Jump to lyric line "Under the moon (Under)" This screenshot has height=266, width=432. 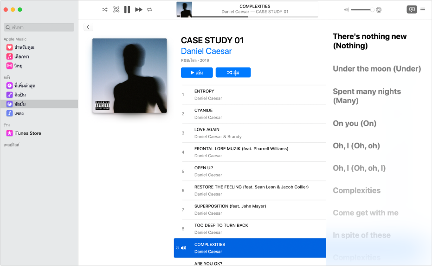click(x=377, y=68)
